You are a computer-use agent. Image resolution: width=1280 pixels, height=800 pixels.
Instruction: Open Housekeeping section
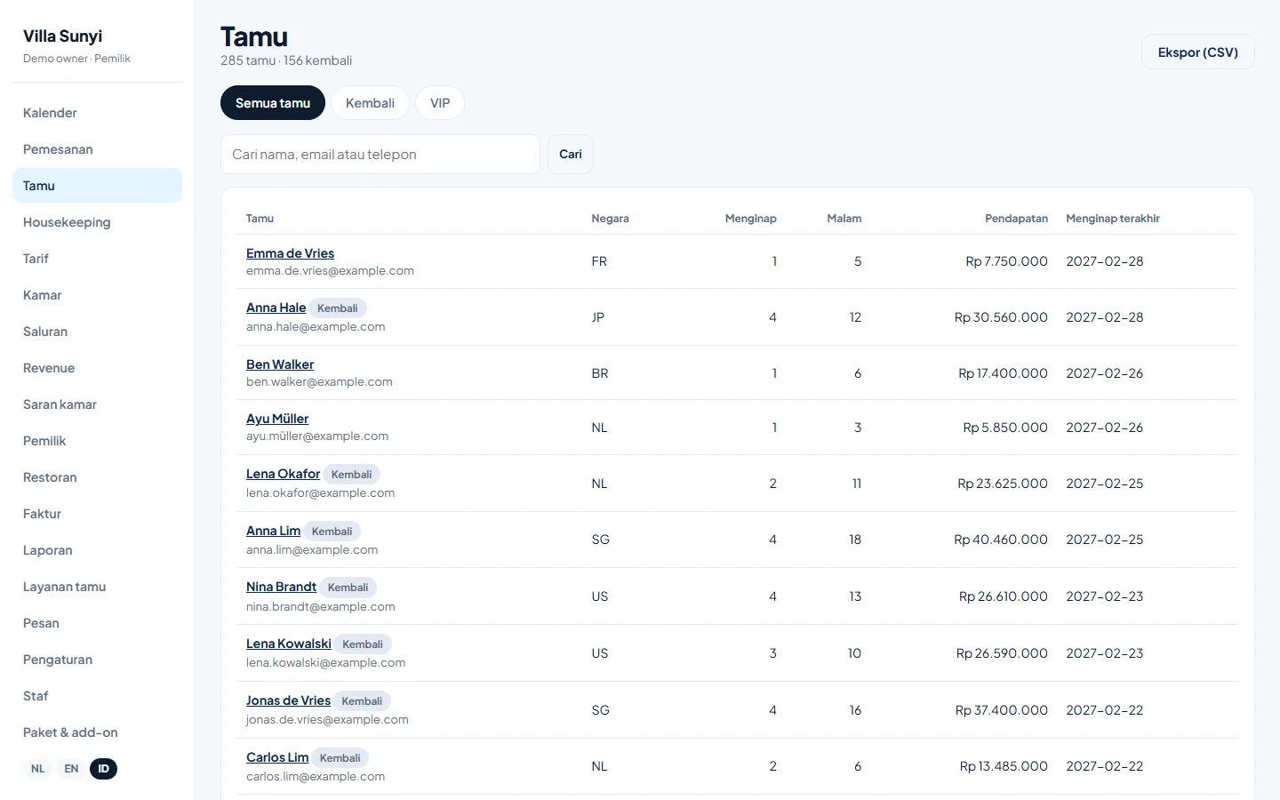coord(97,222)
